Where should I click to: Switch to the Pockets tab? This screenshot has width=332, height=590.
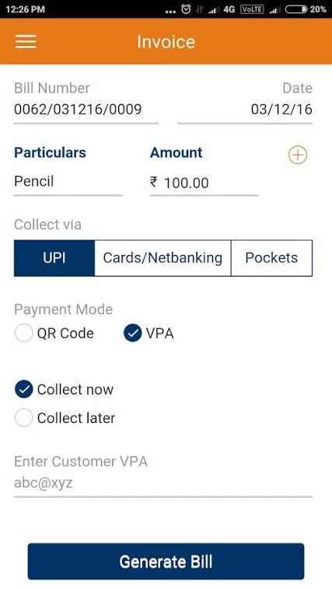[x=271, y=258]
